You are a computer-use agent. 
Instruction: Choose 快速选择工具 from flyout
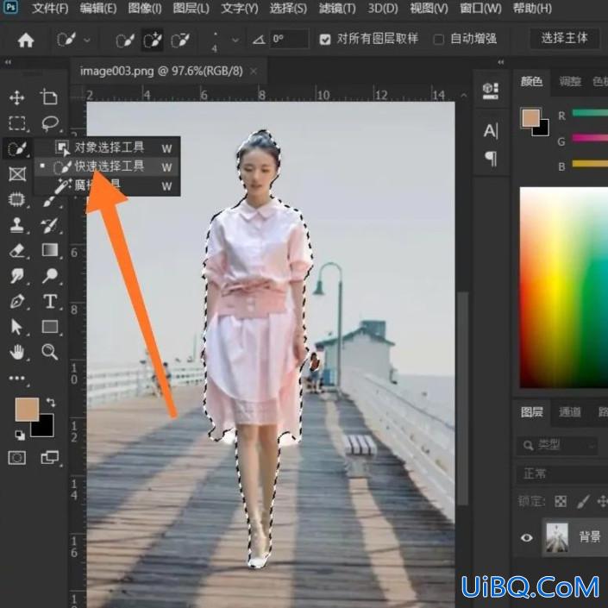[x=108, y=166]
